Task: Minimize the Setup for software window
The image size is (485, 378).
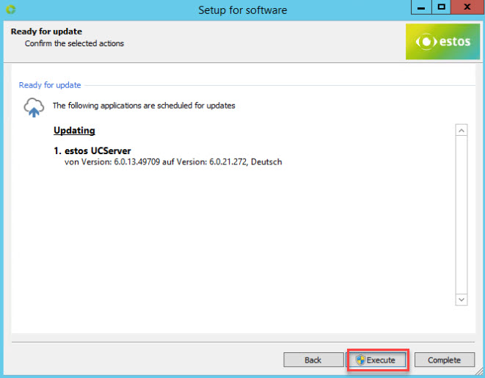Action: coord(420,8)
